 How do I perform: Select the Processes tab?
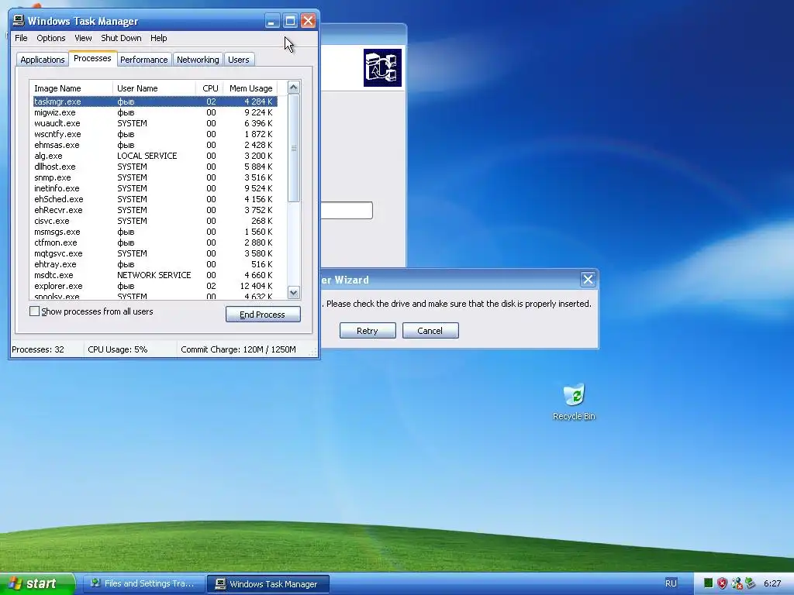(x=92, y=58)
